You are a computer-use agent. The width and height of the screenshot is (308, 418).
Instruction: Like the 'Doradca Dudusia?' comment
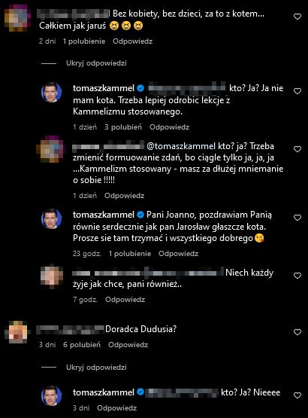297,332
